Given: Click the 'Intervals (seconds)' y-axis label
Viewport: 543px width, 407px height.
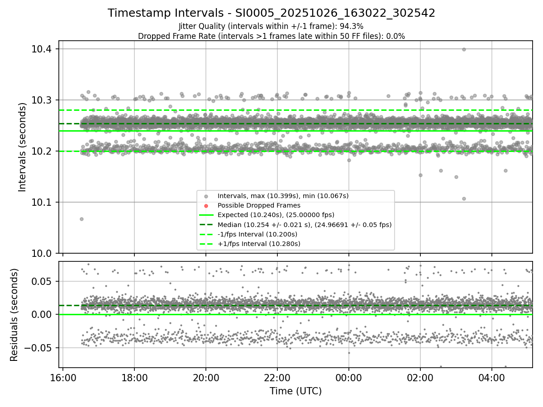Looking at the screenshot, I should (x=23, y=147).
